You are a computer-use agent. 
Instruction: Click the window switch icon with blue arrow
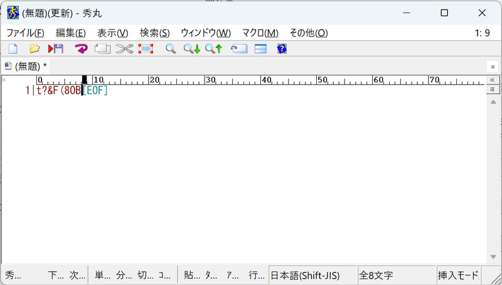point(239,49)
